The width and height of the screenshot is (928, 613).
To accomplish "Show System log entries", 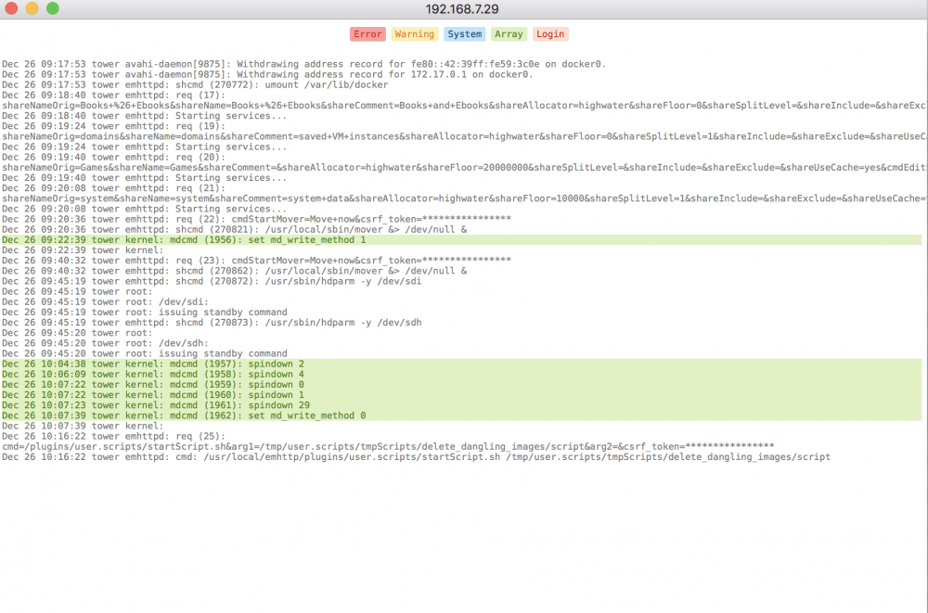I will (465, 34).
